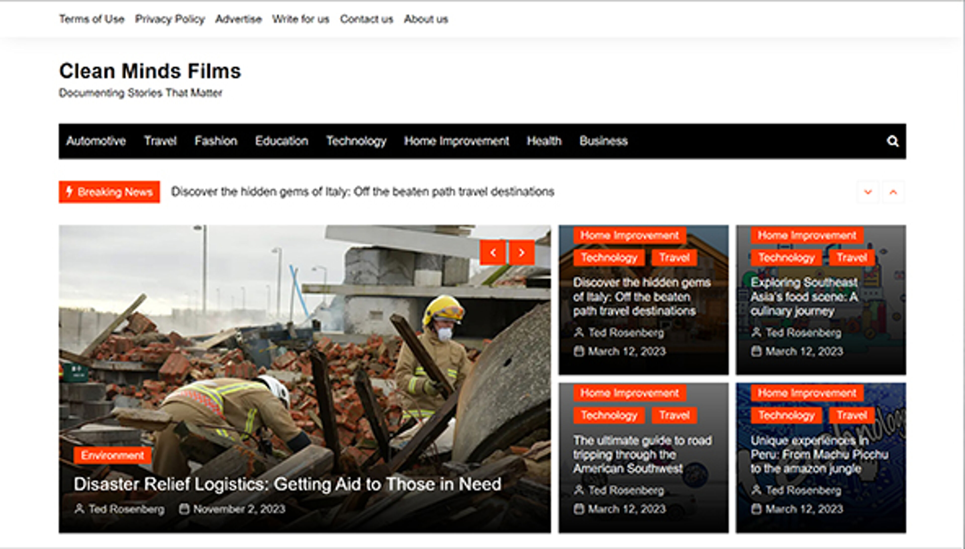Select Home Improvement in navigation bar

pyautogui.click(x=456, y=141)
